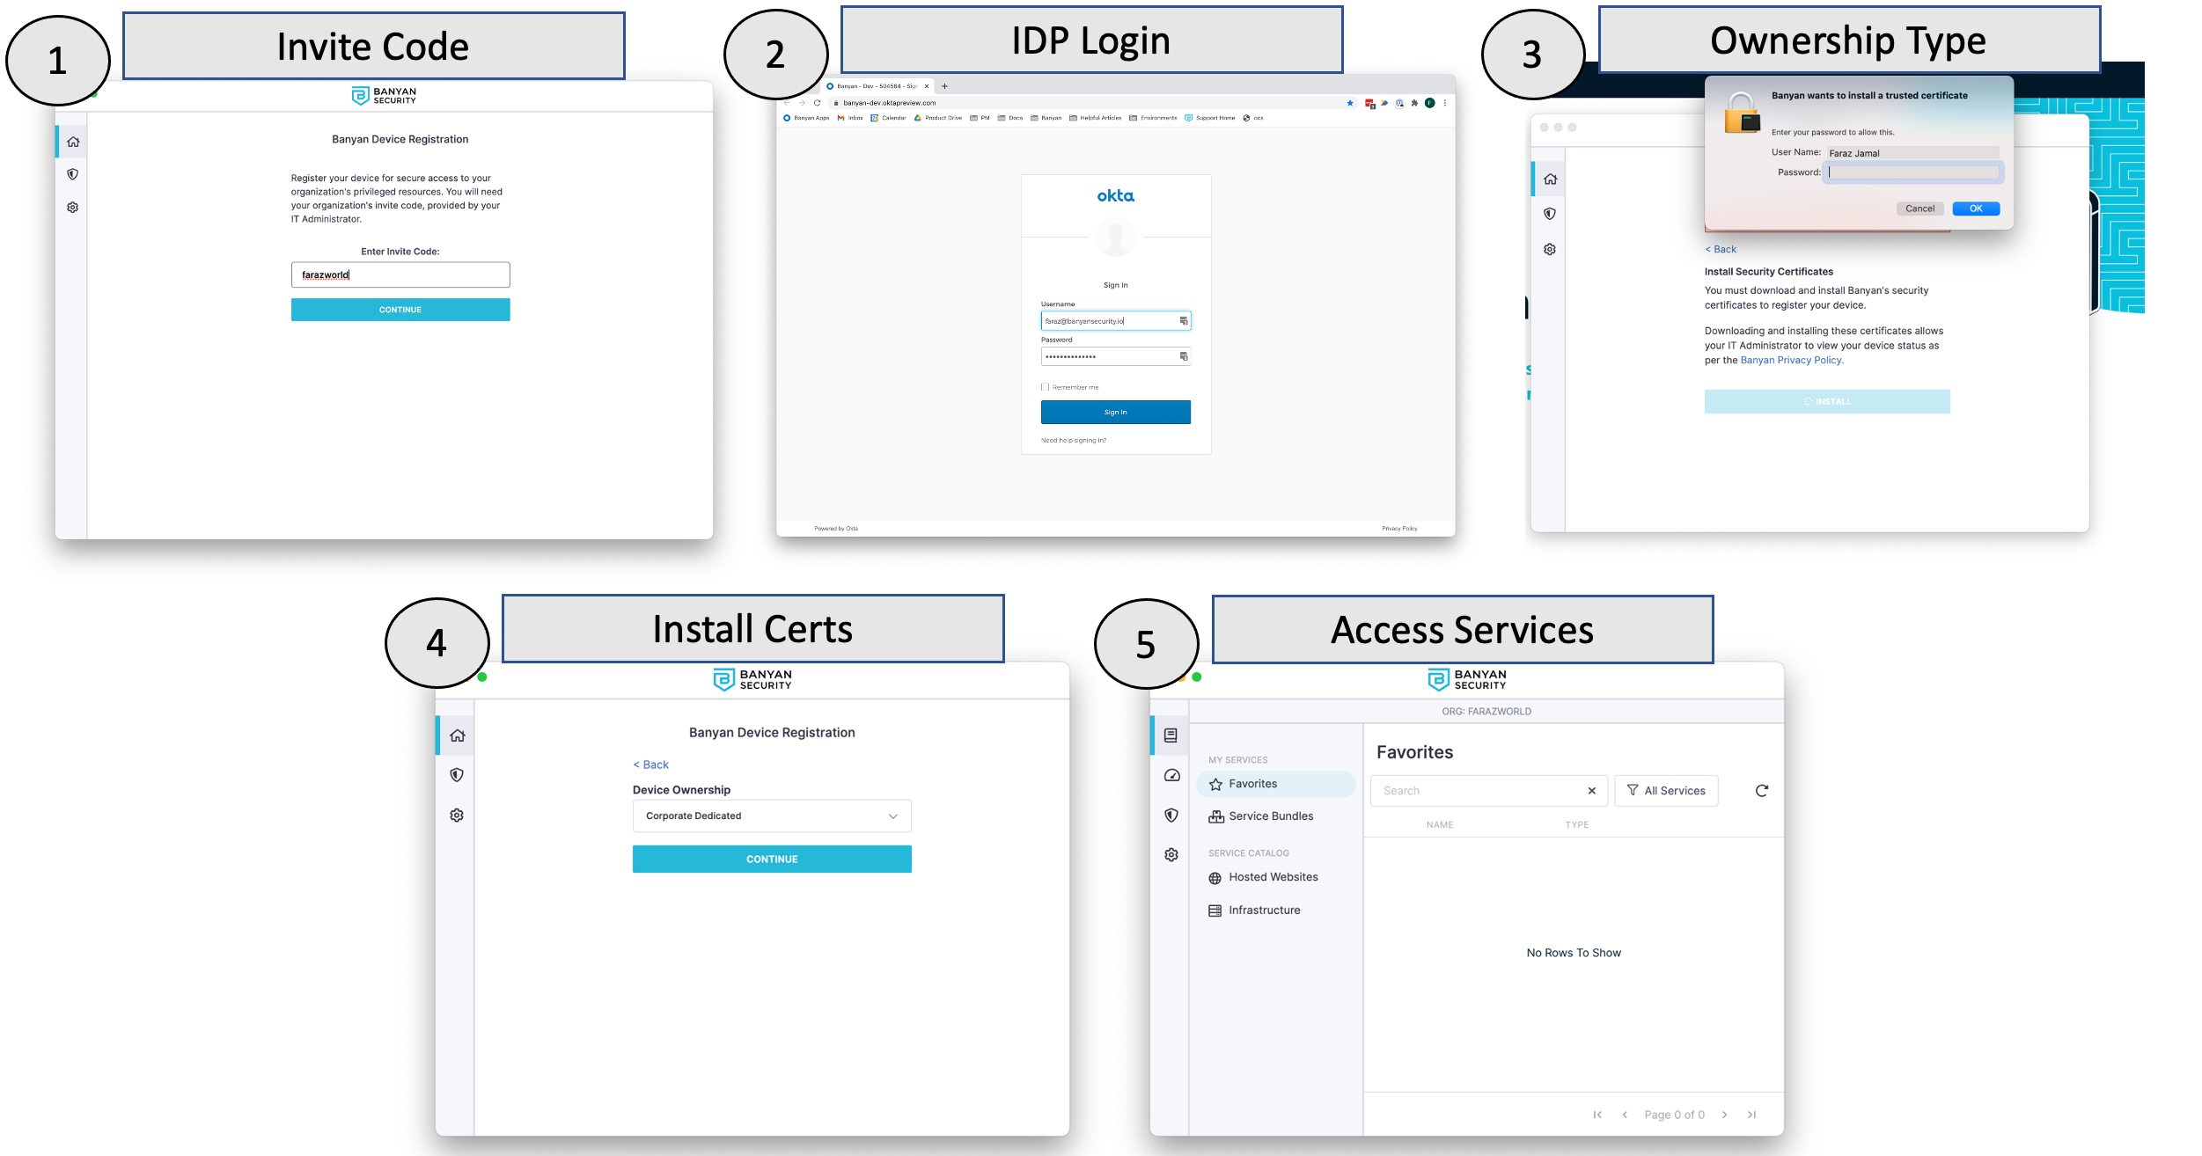Go to next page in Favorites pagination
This screenshot has height=1156, width=2202.
tap(1724, 1115)
